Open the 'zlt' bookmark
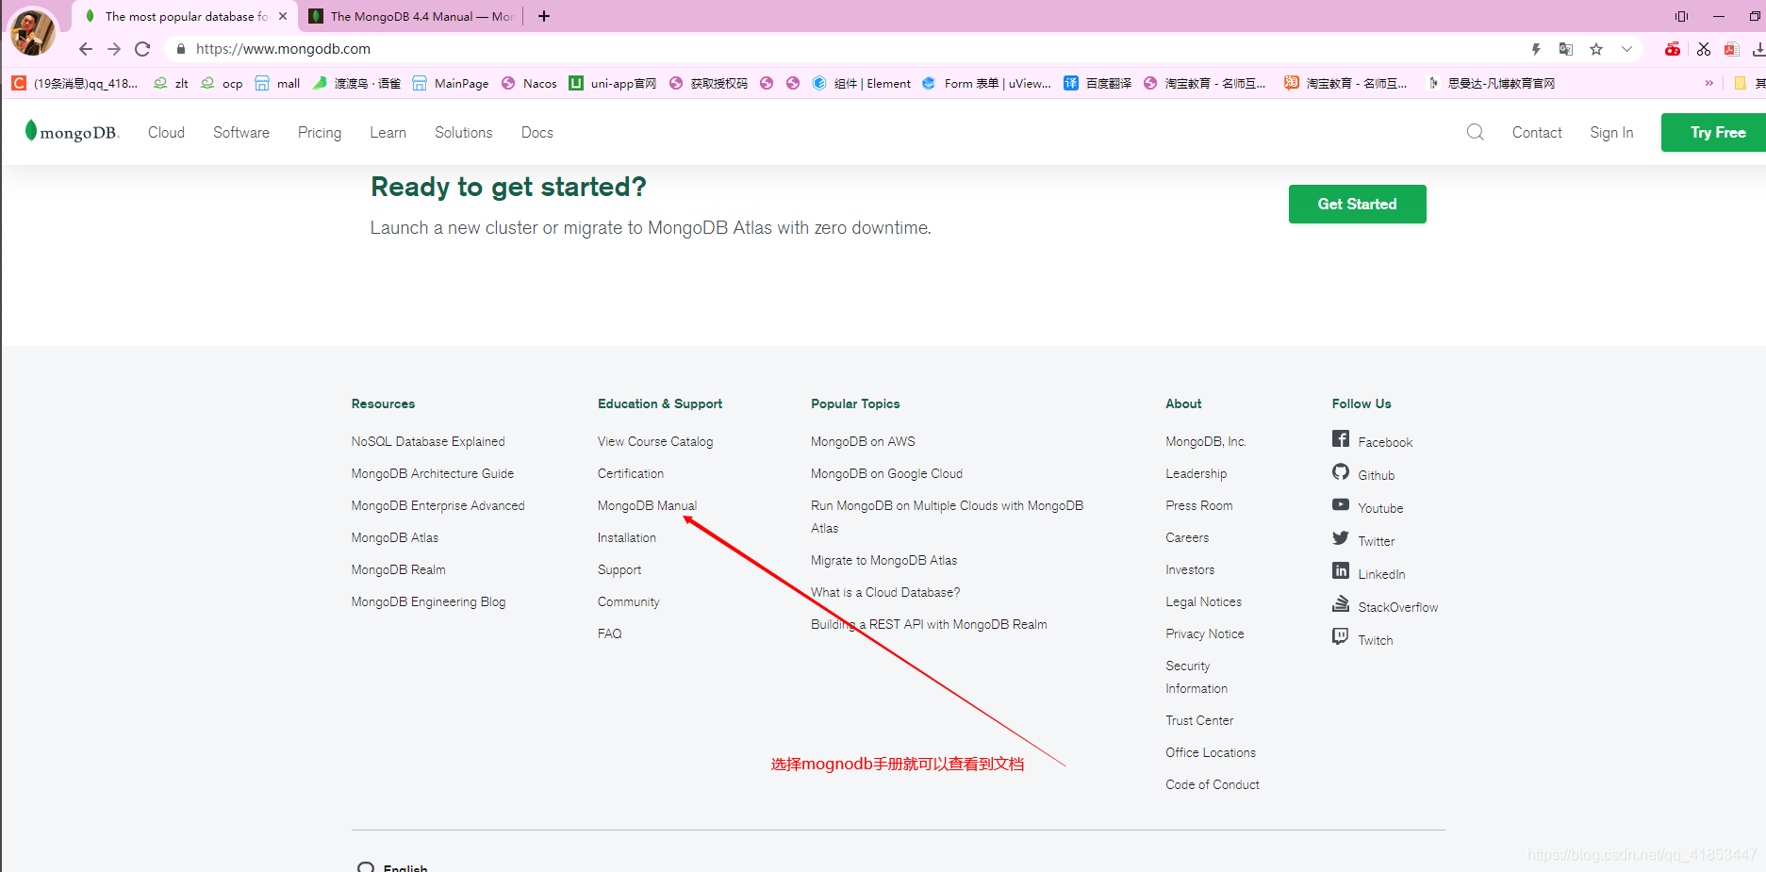The image size is (1766, 872). 171,83
